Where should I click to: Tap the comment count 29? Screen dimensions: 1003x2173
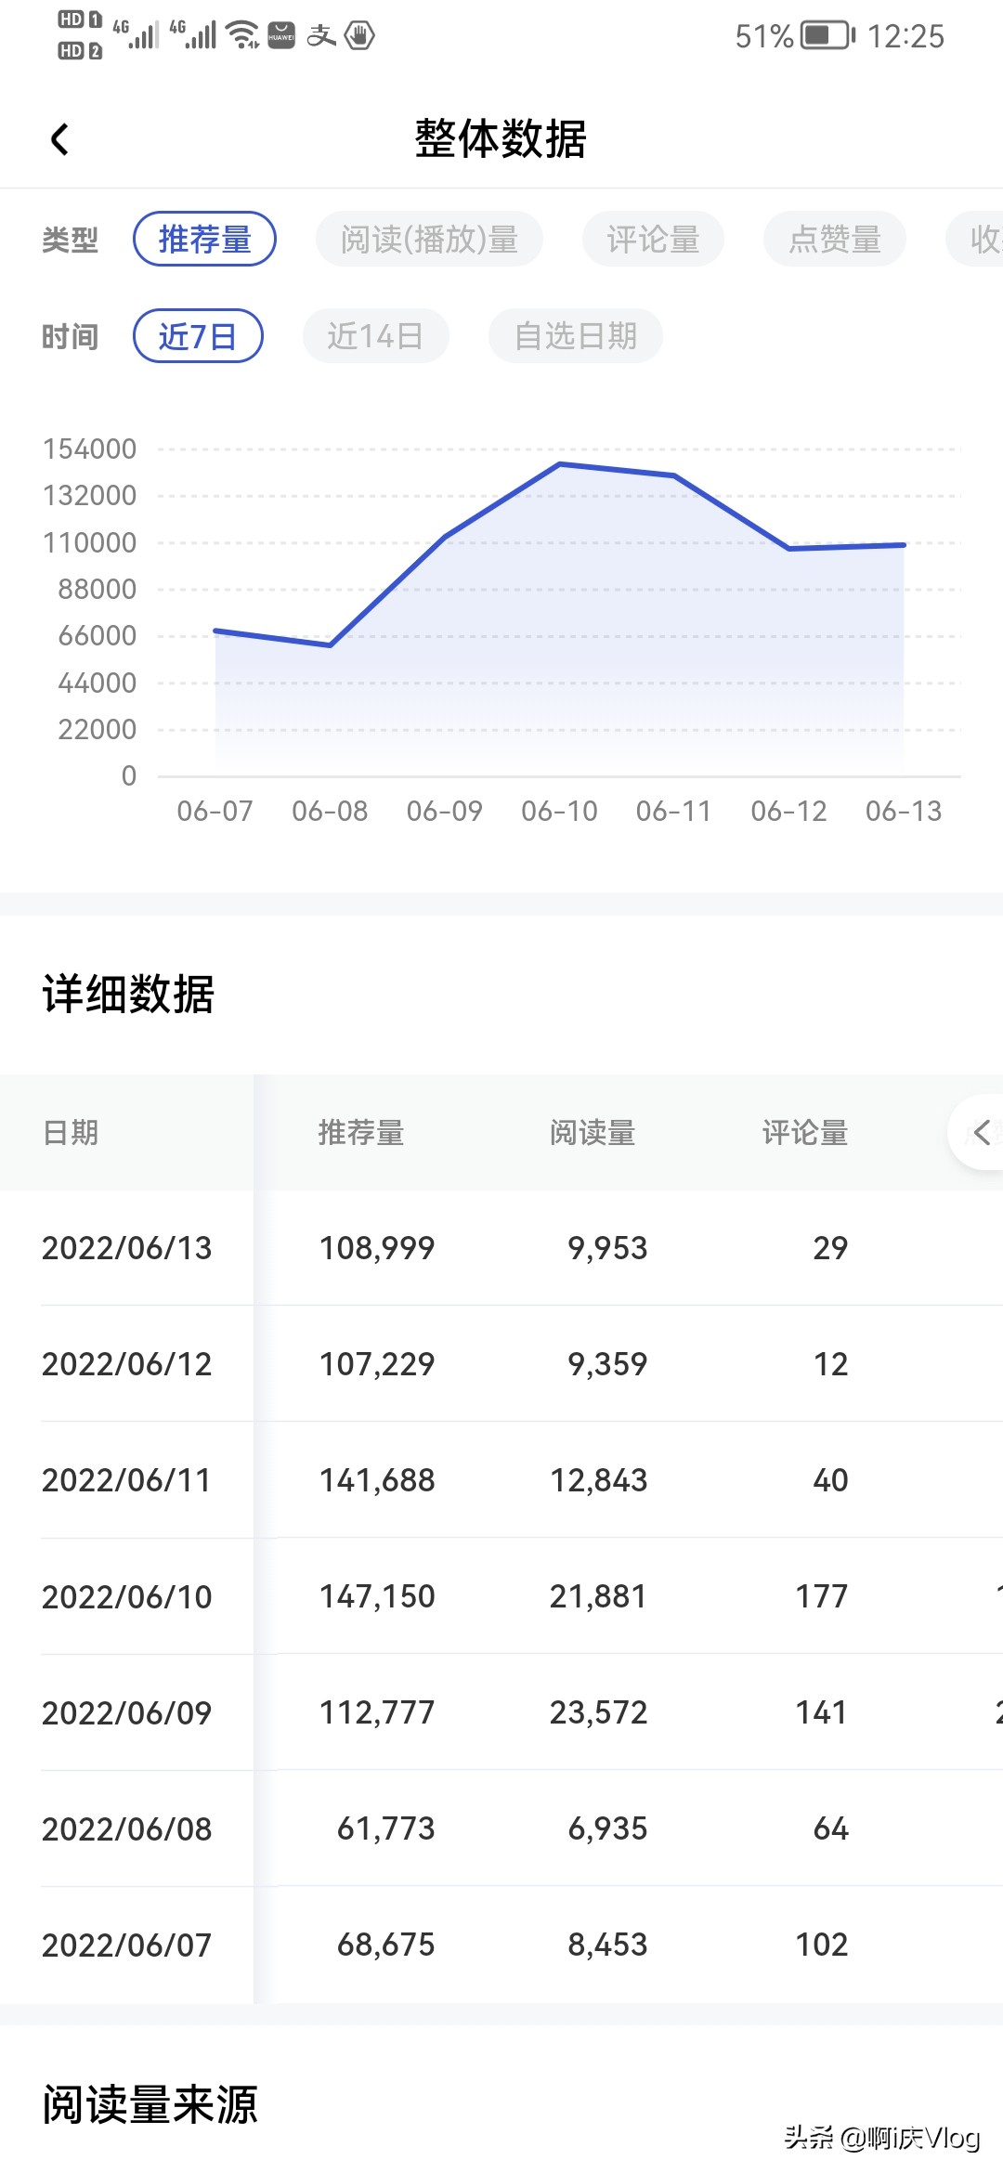pos(830,1247)
